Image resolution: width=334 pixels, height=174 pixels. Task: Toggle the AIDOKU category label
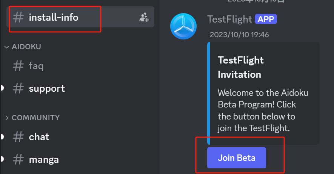click(26, 47)
